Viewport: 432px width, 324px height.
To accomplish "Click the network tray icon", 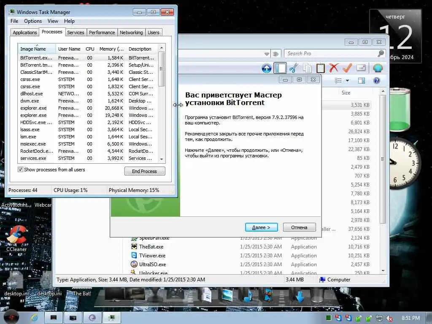I will (x=379, y=319).
